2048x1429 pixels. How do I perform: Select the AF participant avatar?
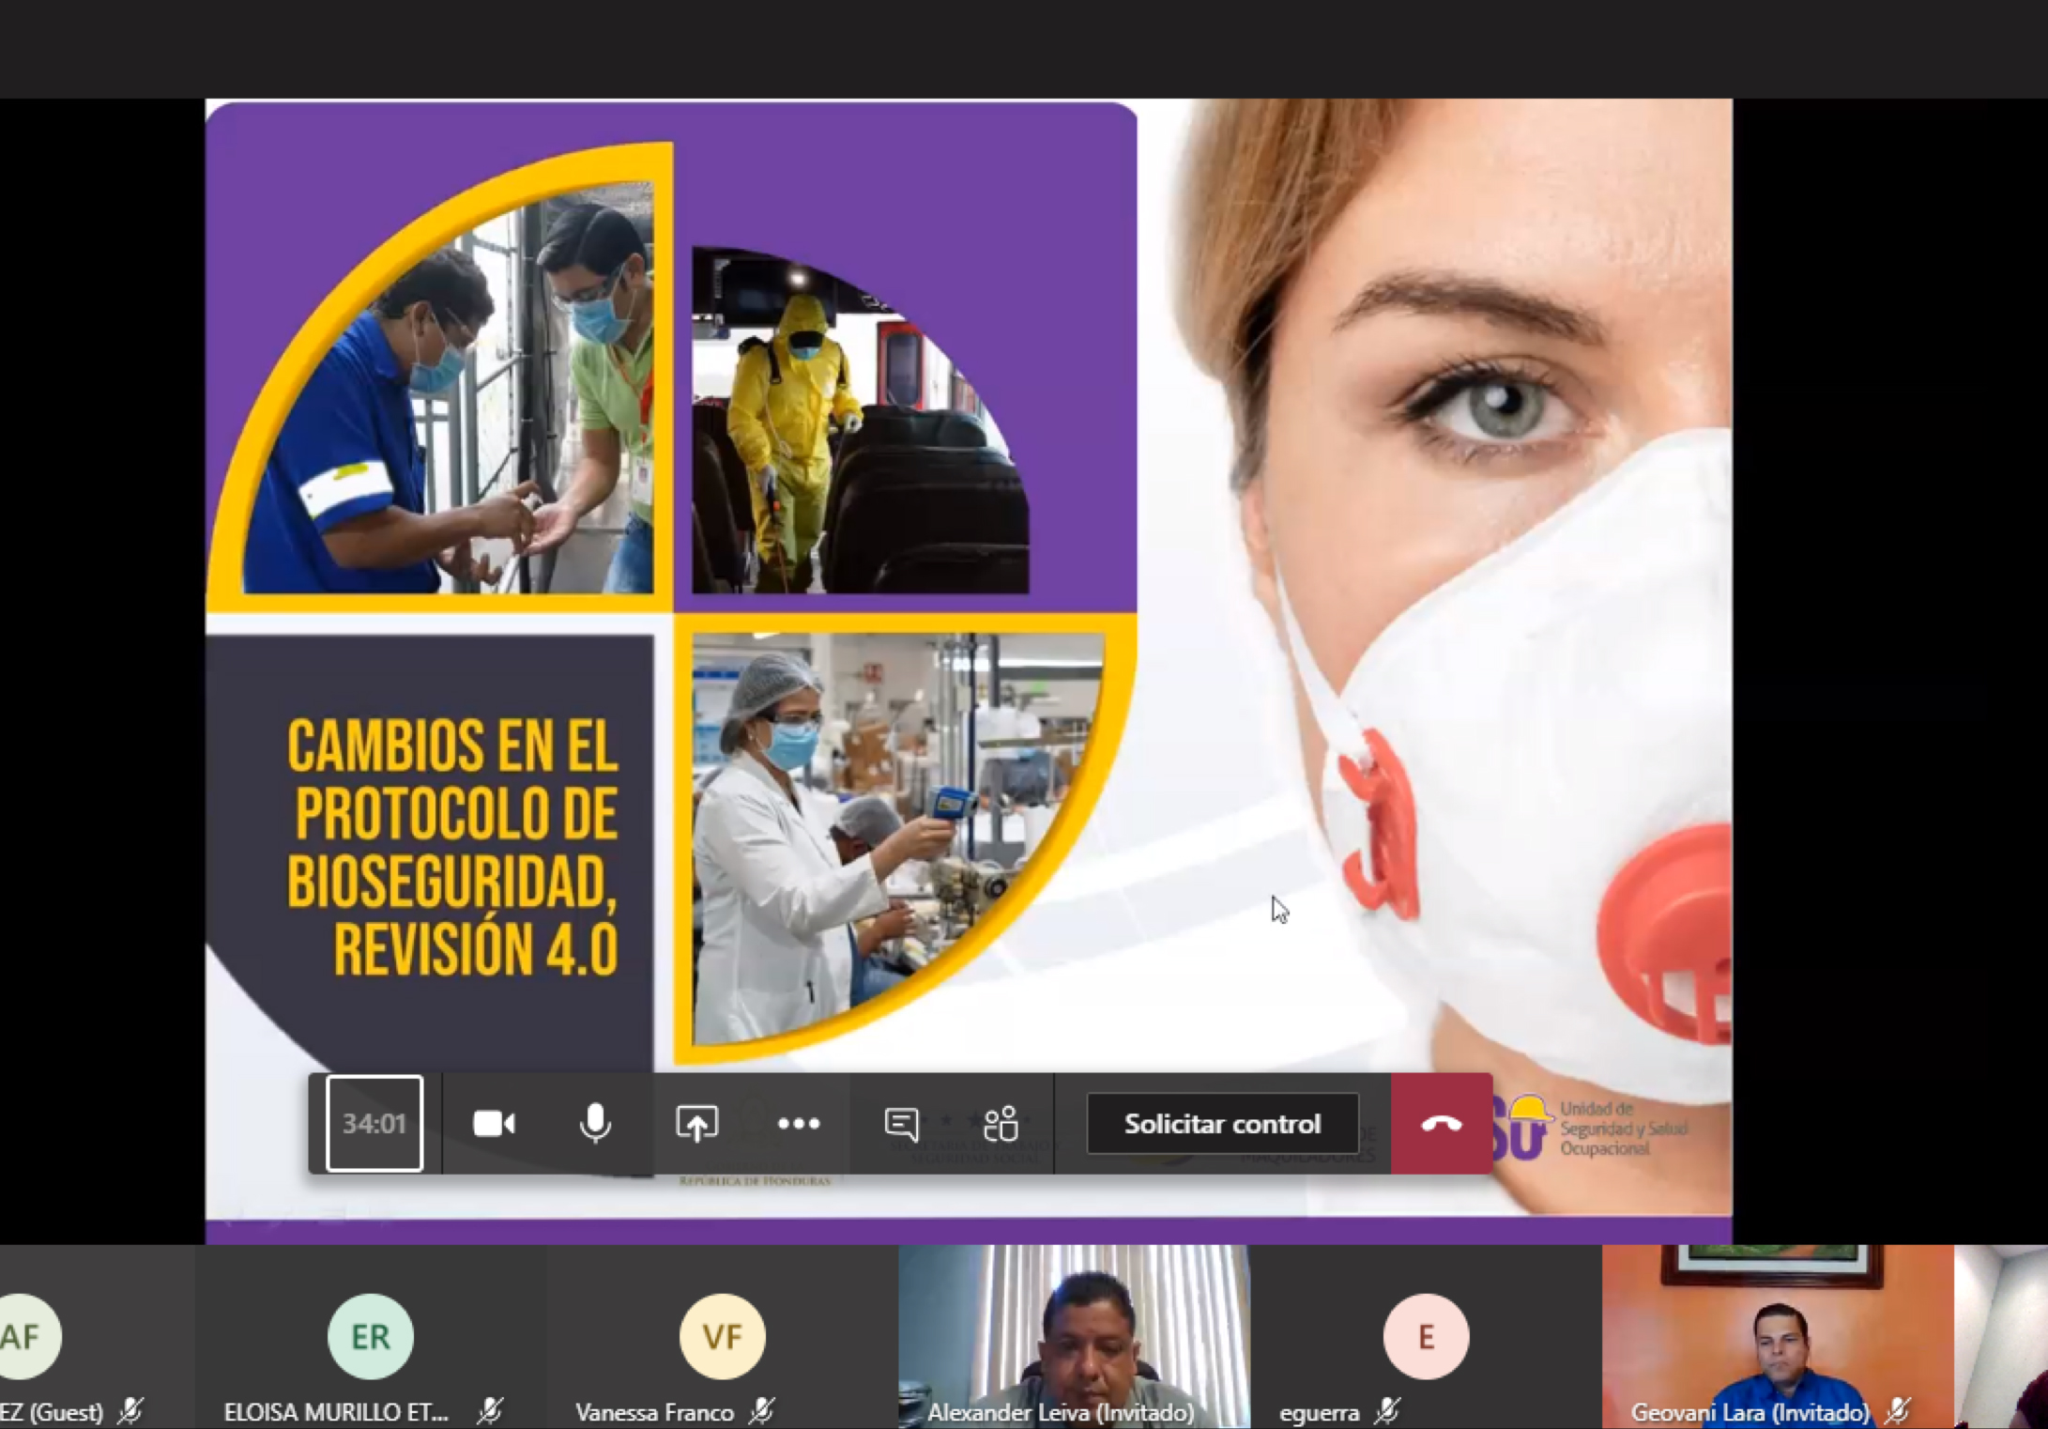[x=23, y=1335]
